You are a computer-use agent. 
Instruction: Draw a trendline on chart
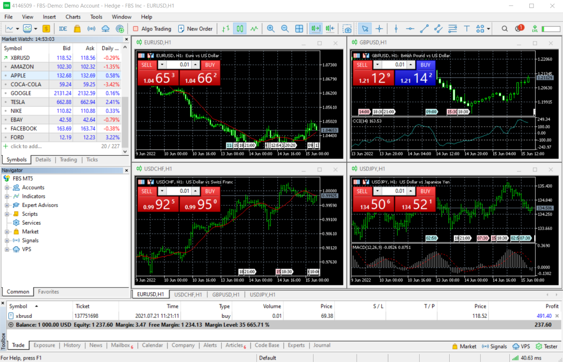click(x=424, y=29)
